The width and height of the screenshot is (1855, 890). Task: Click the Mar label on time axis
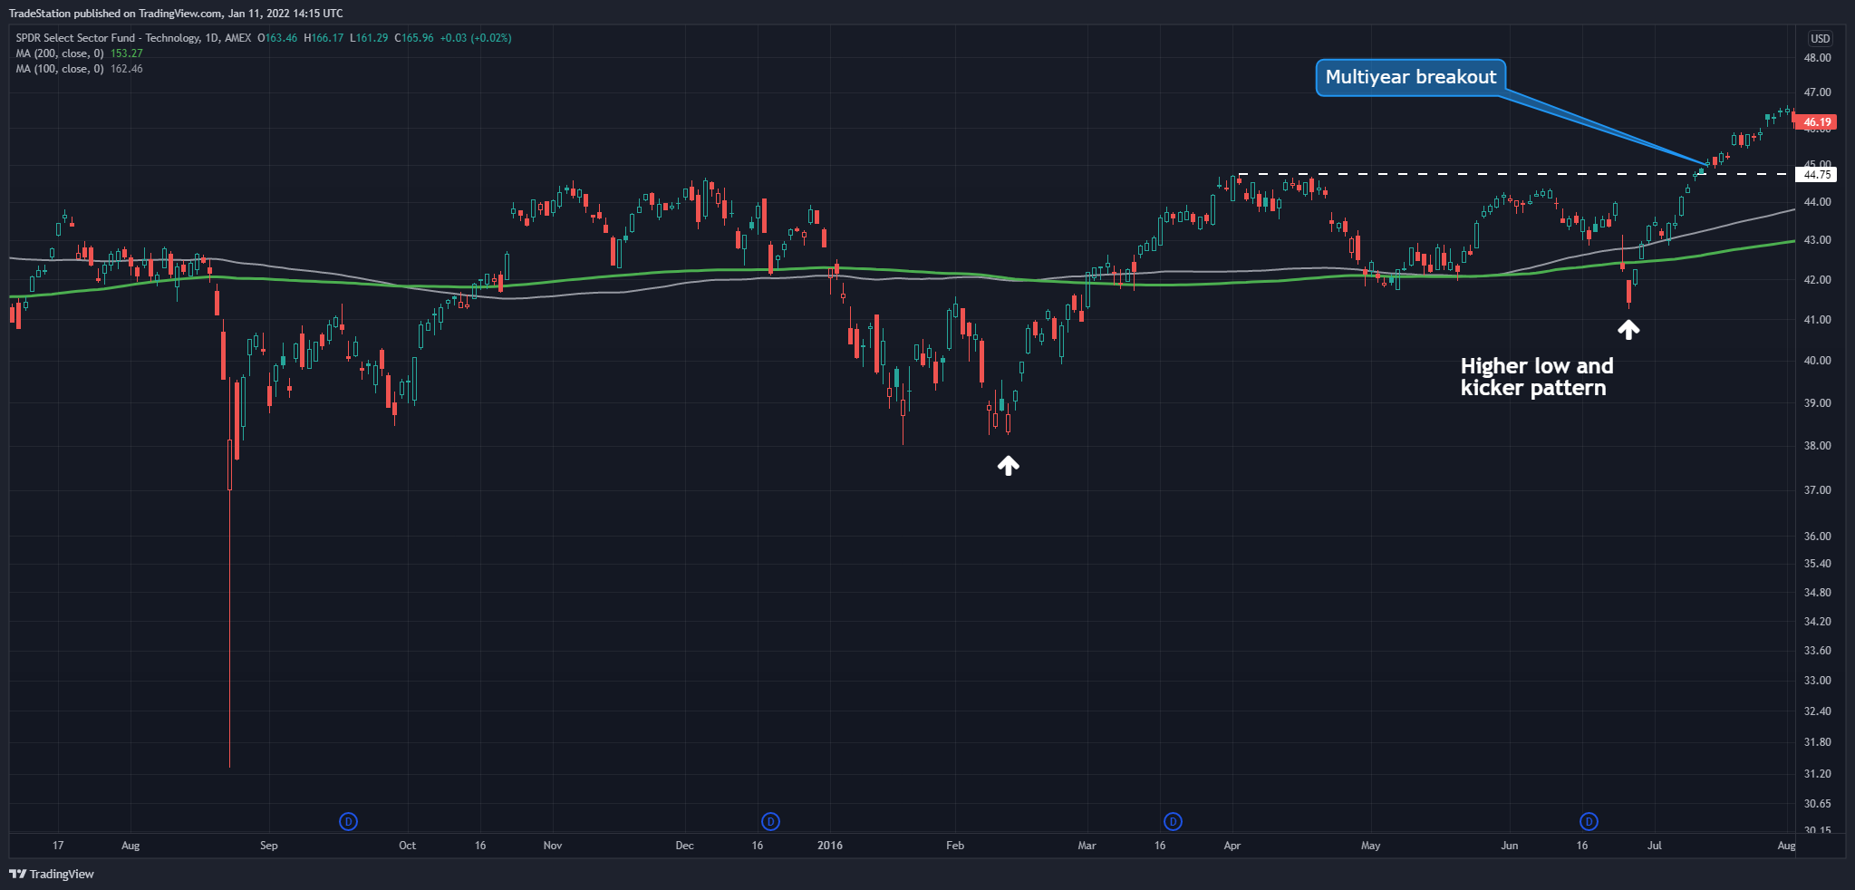tap(1087, 846)
